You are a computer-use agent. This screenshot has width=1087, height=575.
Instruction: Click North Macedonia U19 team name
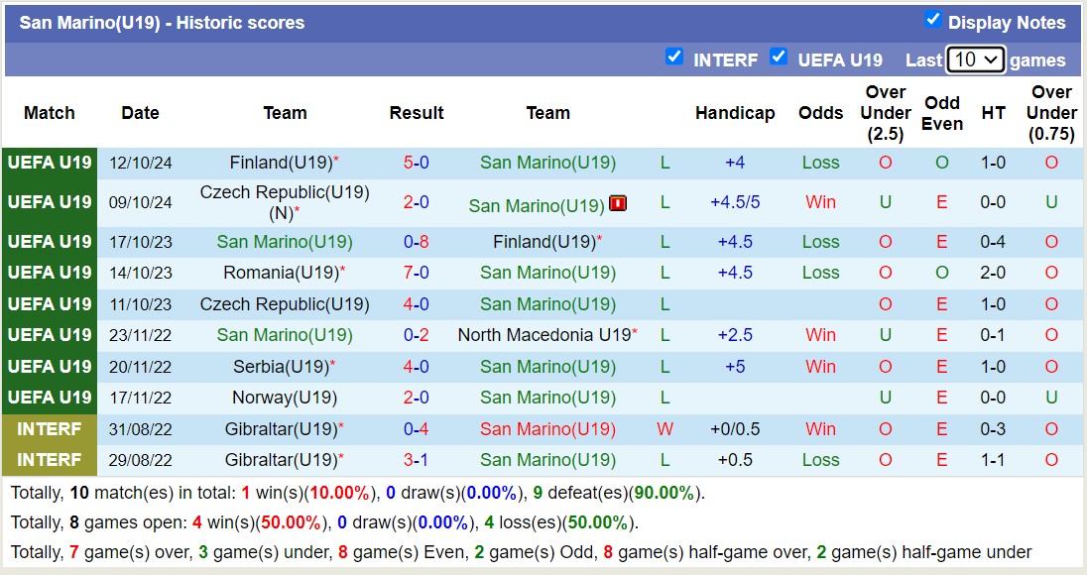click(x=544, y=335)
